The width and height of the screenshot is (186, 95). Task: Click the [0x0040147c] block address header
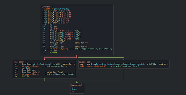[77, 85]
